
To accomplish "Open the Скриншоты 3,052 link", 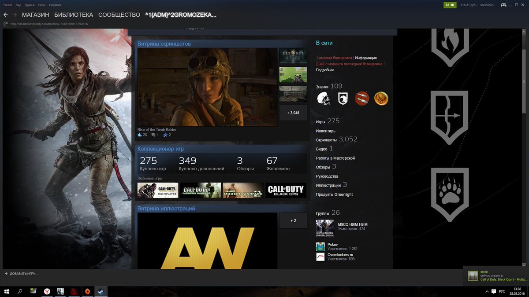I will tap(336, 139).
